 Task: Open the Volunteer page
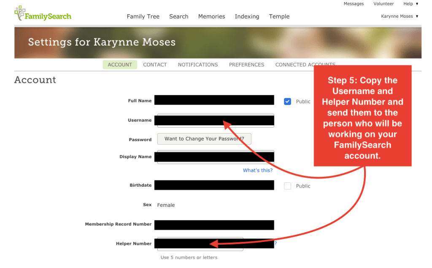[x=383, y=4]
